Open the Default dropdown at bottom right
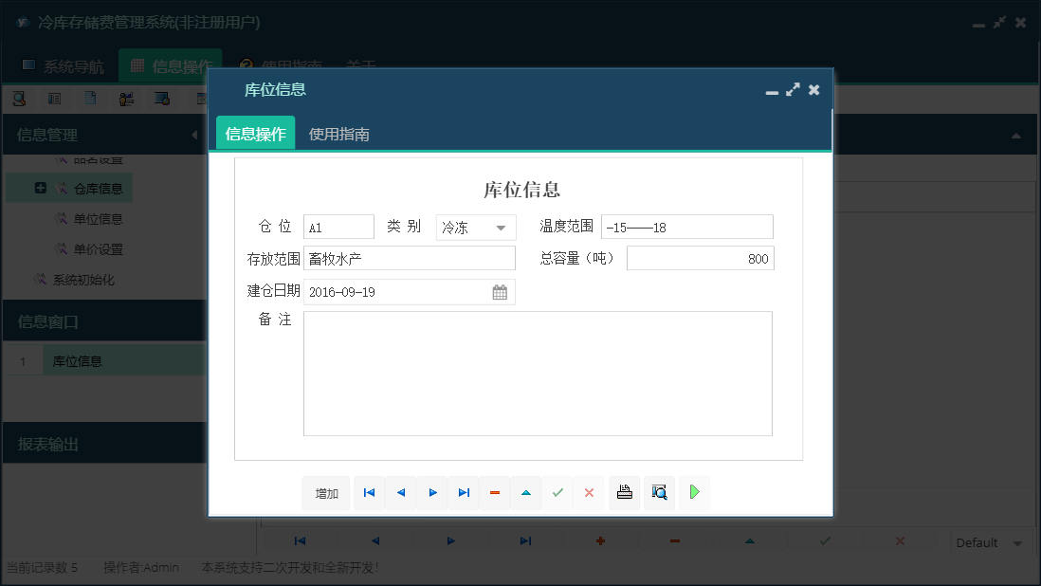Screen dimensions: 1041x586 [990, 541]
